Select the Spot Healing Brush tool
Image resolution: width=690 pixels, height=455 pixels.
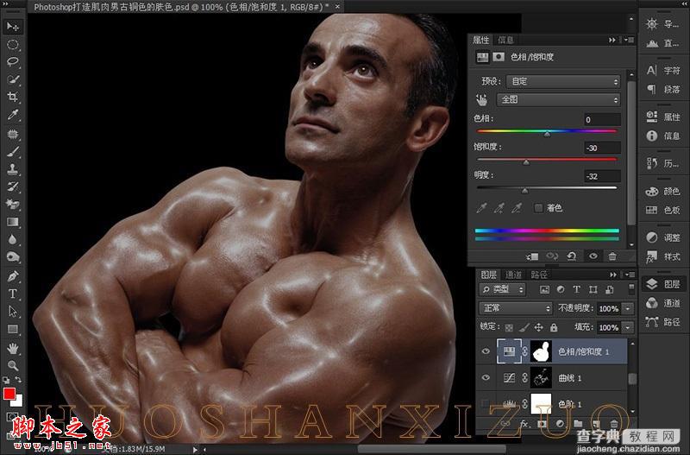(13, 134)
